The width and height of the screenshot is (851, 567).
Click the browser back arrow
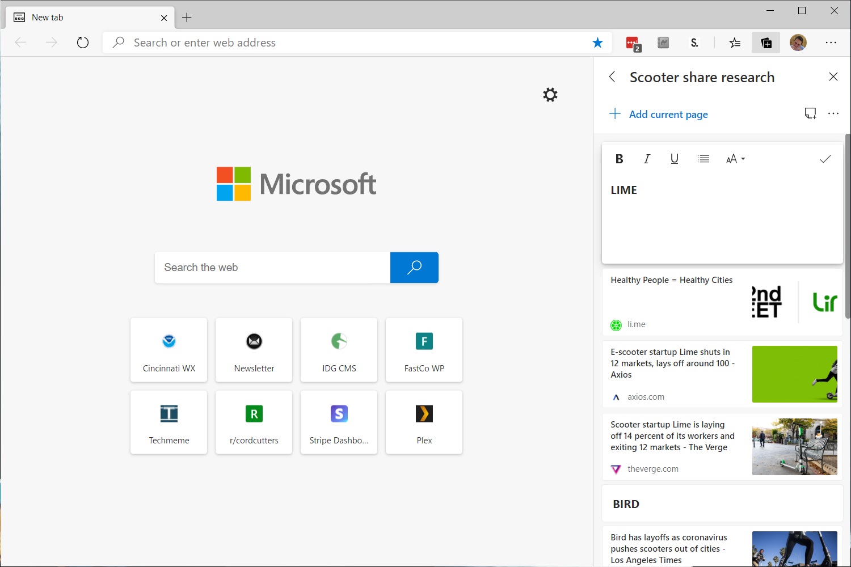(x=20, y=43)
